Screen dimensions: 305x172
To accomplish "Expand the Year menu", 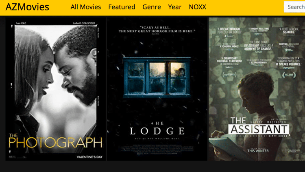I will [175, 7].
